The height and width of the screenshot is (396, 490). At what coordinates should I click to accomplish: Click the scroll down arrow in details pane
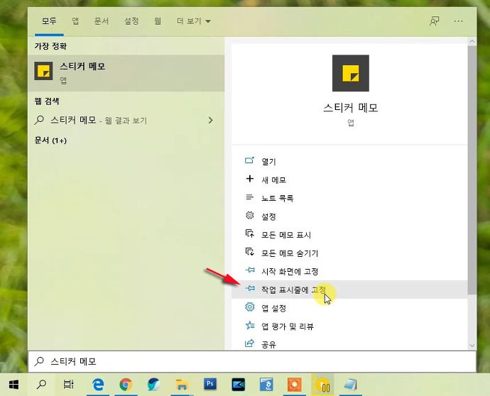[472, 346]
